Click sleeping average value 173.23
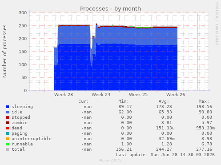 tap(164, 107)
